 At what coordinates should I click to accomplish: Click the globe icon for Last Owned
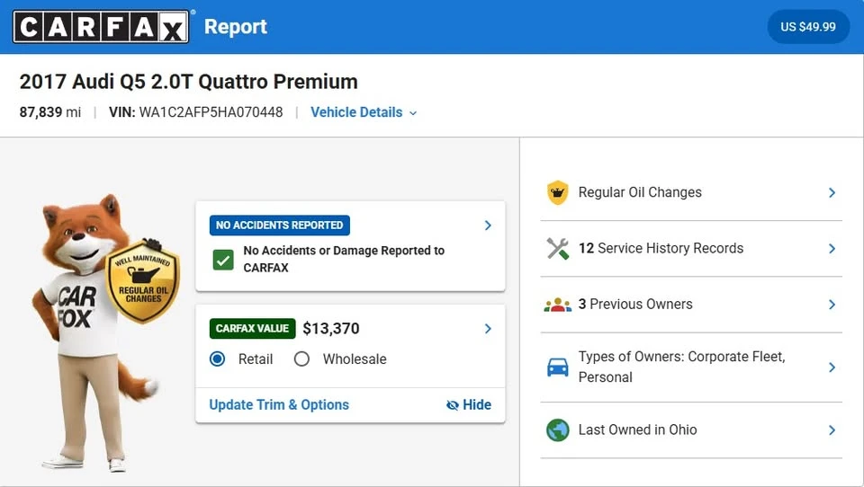click(558, 430)
